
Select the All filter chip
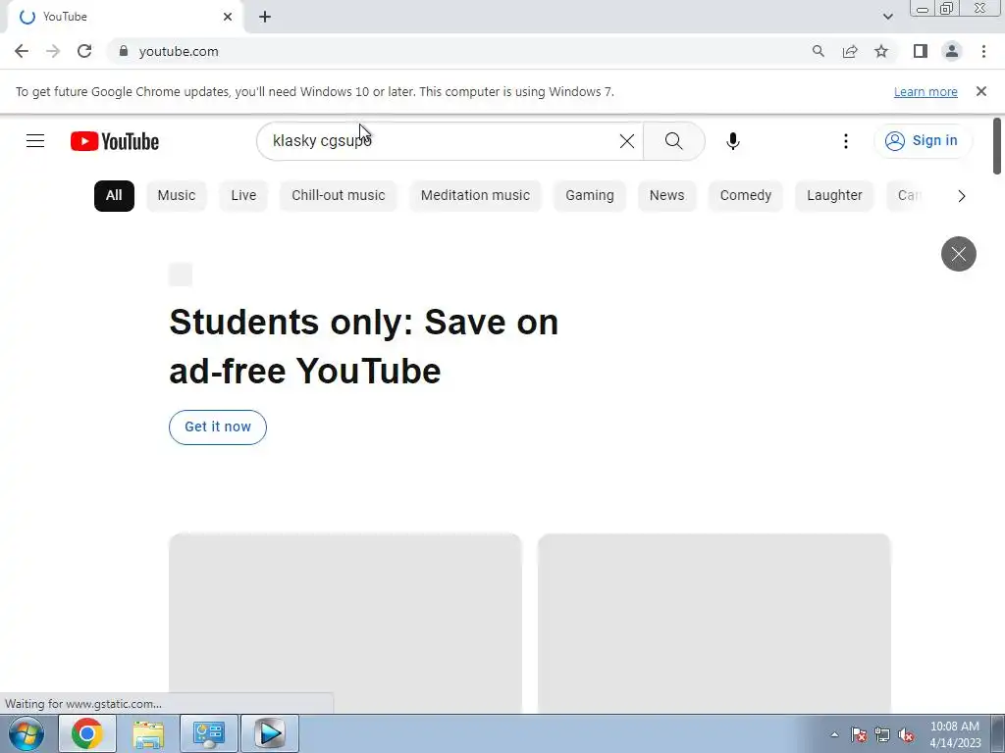click(x=114, y=196)
